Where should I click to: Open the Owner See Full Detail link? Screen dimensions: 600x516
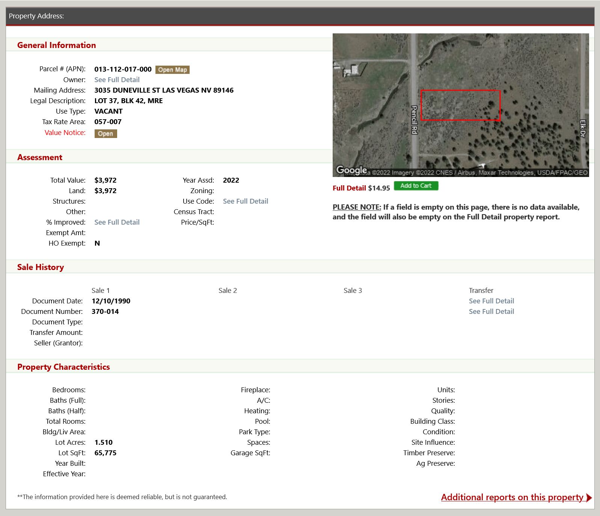click(x=117, y=80)
